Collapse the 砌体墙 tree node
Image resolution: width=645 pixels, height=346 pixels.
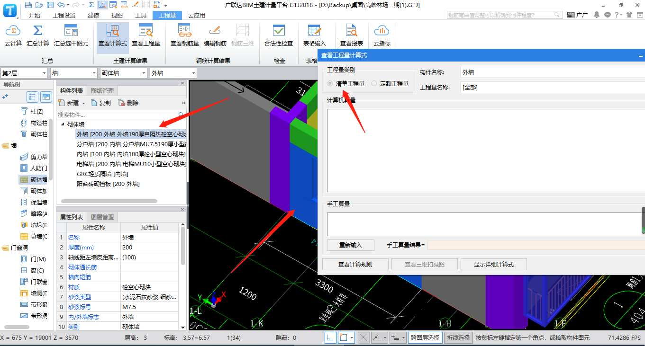[63, 124]
